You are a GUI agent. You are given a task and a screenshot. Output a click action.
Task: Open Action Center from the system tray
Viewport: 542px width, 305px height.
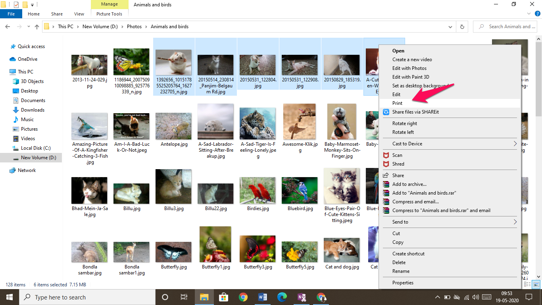click(529, 297)
